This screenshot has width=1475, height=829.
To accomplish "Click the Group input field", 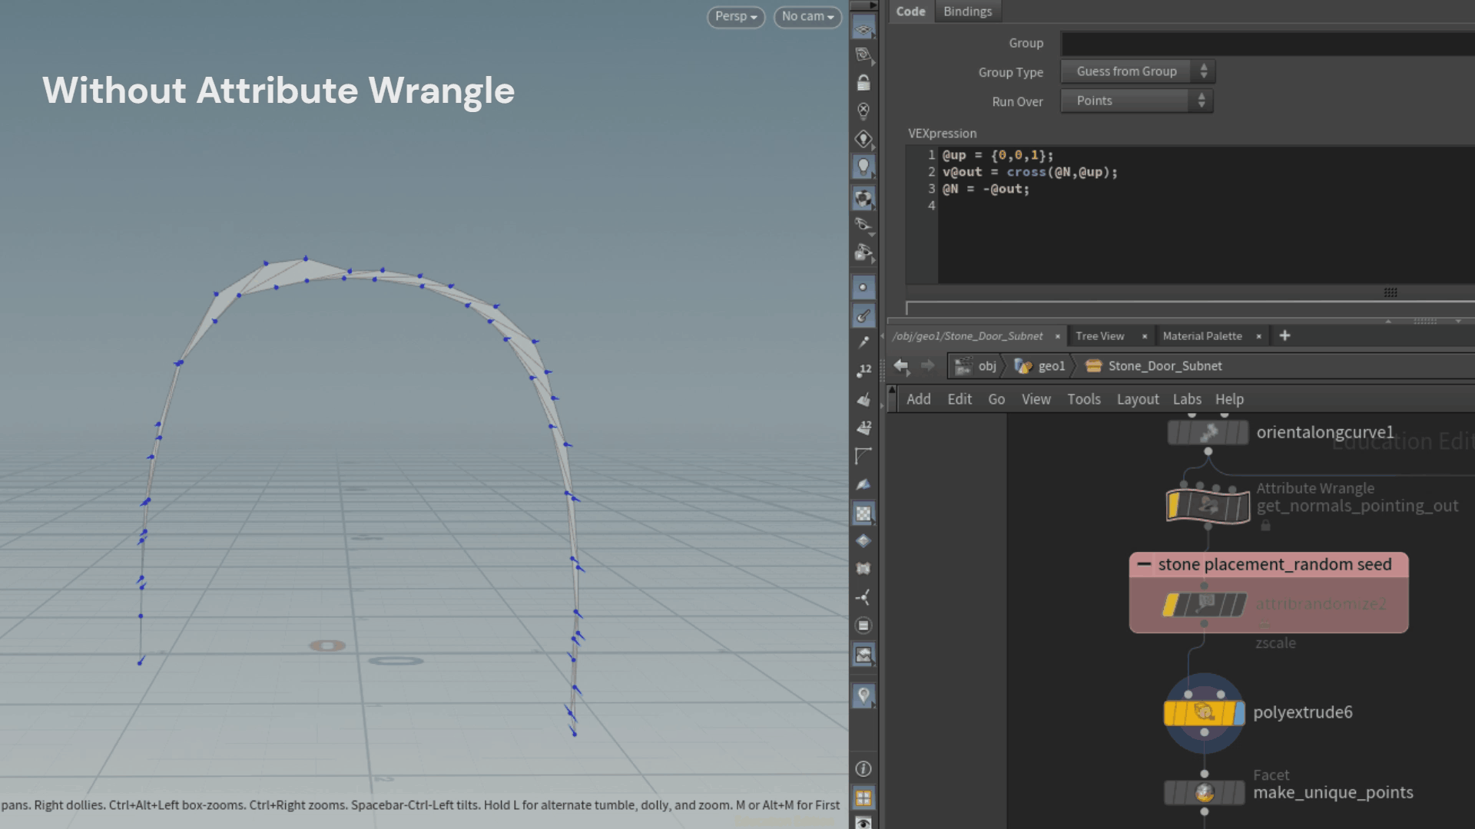I will pos(1268,43).
